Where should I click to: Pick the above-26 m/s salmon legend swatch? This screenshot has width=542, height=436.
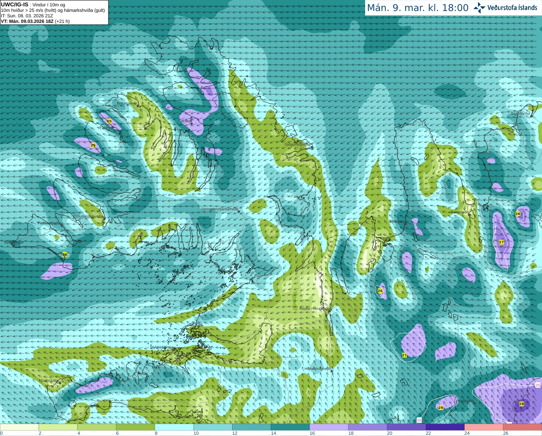(x=523, y=427)
